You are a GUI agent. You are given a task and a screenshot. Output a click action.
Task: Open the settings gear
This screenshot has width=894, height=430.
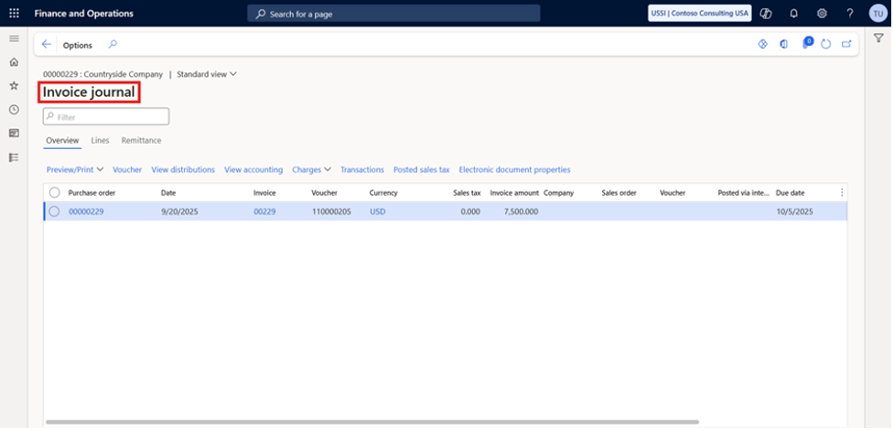822,13
